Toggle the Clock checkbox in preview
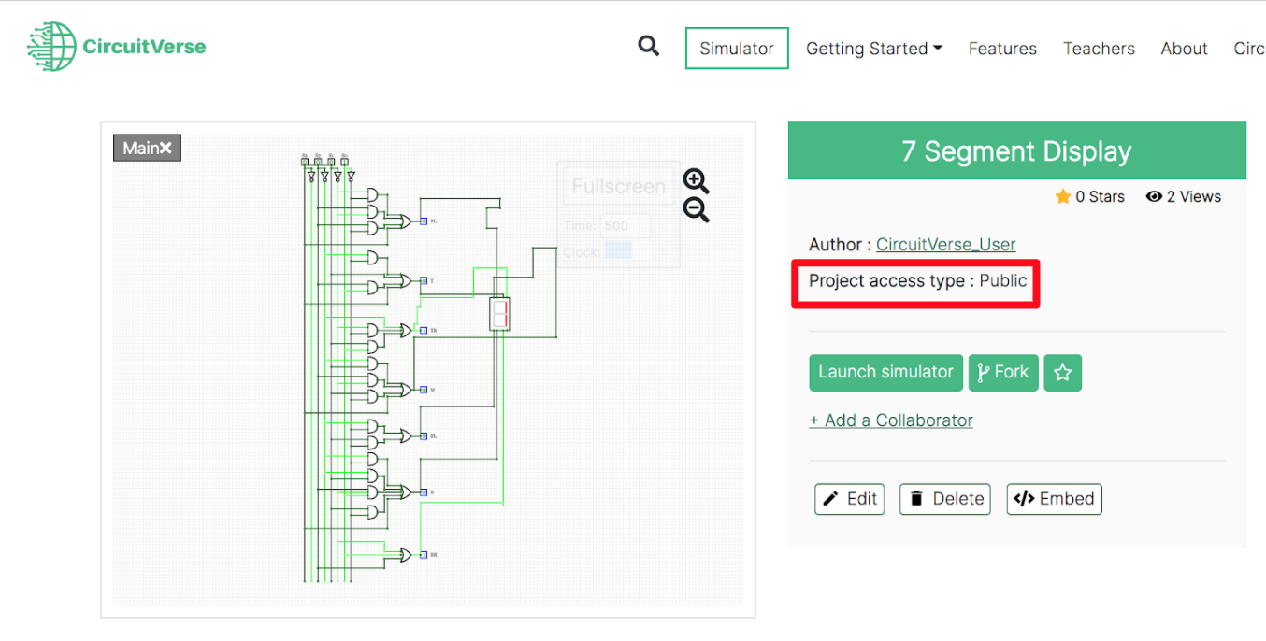 [618, 250]
